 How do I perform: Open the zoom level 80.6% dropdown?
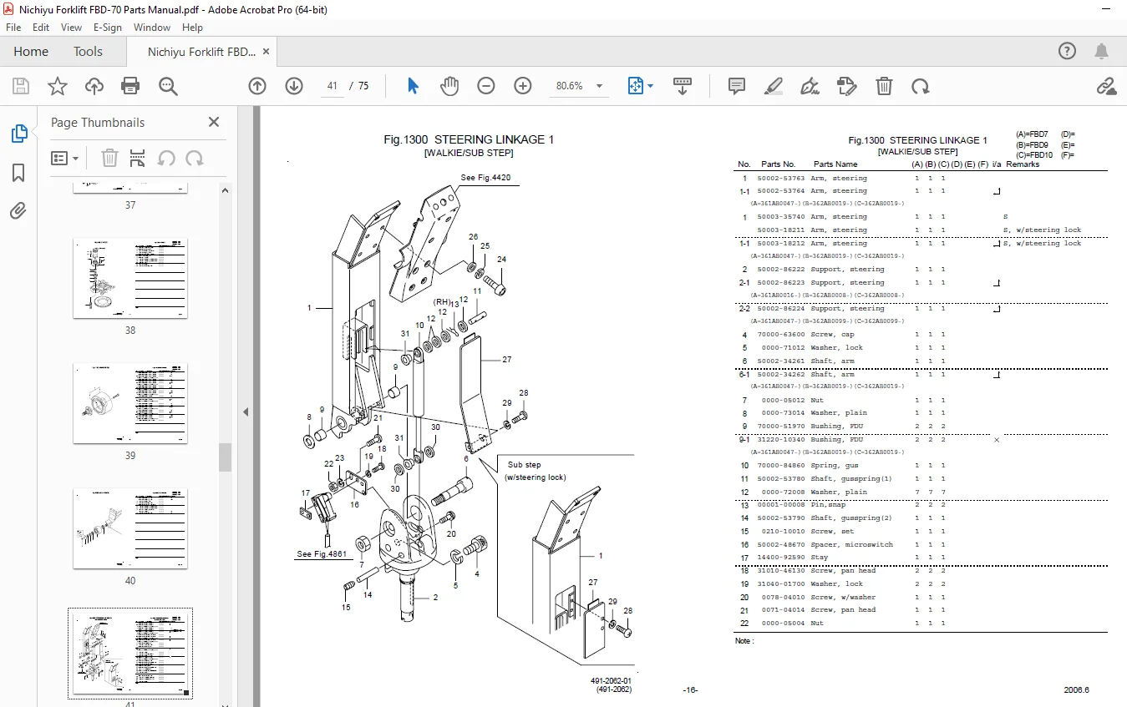click(x=599, y=86)
